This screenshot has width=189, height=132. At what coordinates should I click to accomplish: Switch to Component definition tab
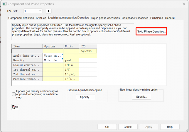click(21, 18)
